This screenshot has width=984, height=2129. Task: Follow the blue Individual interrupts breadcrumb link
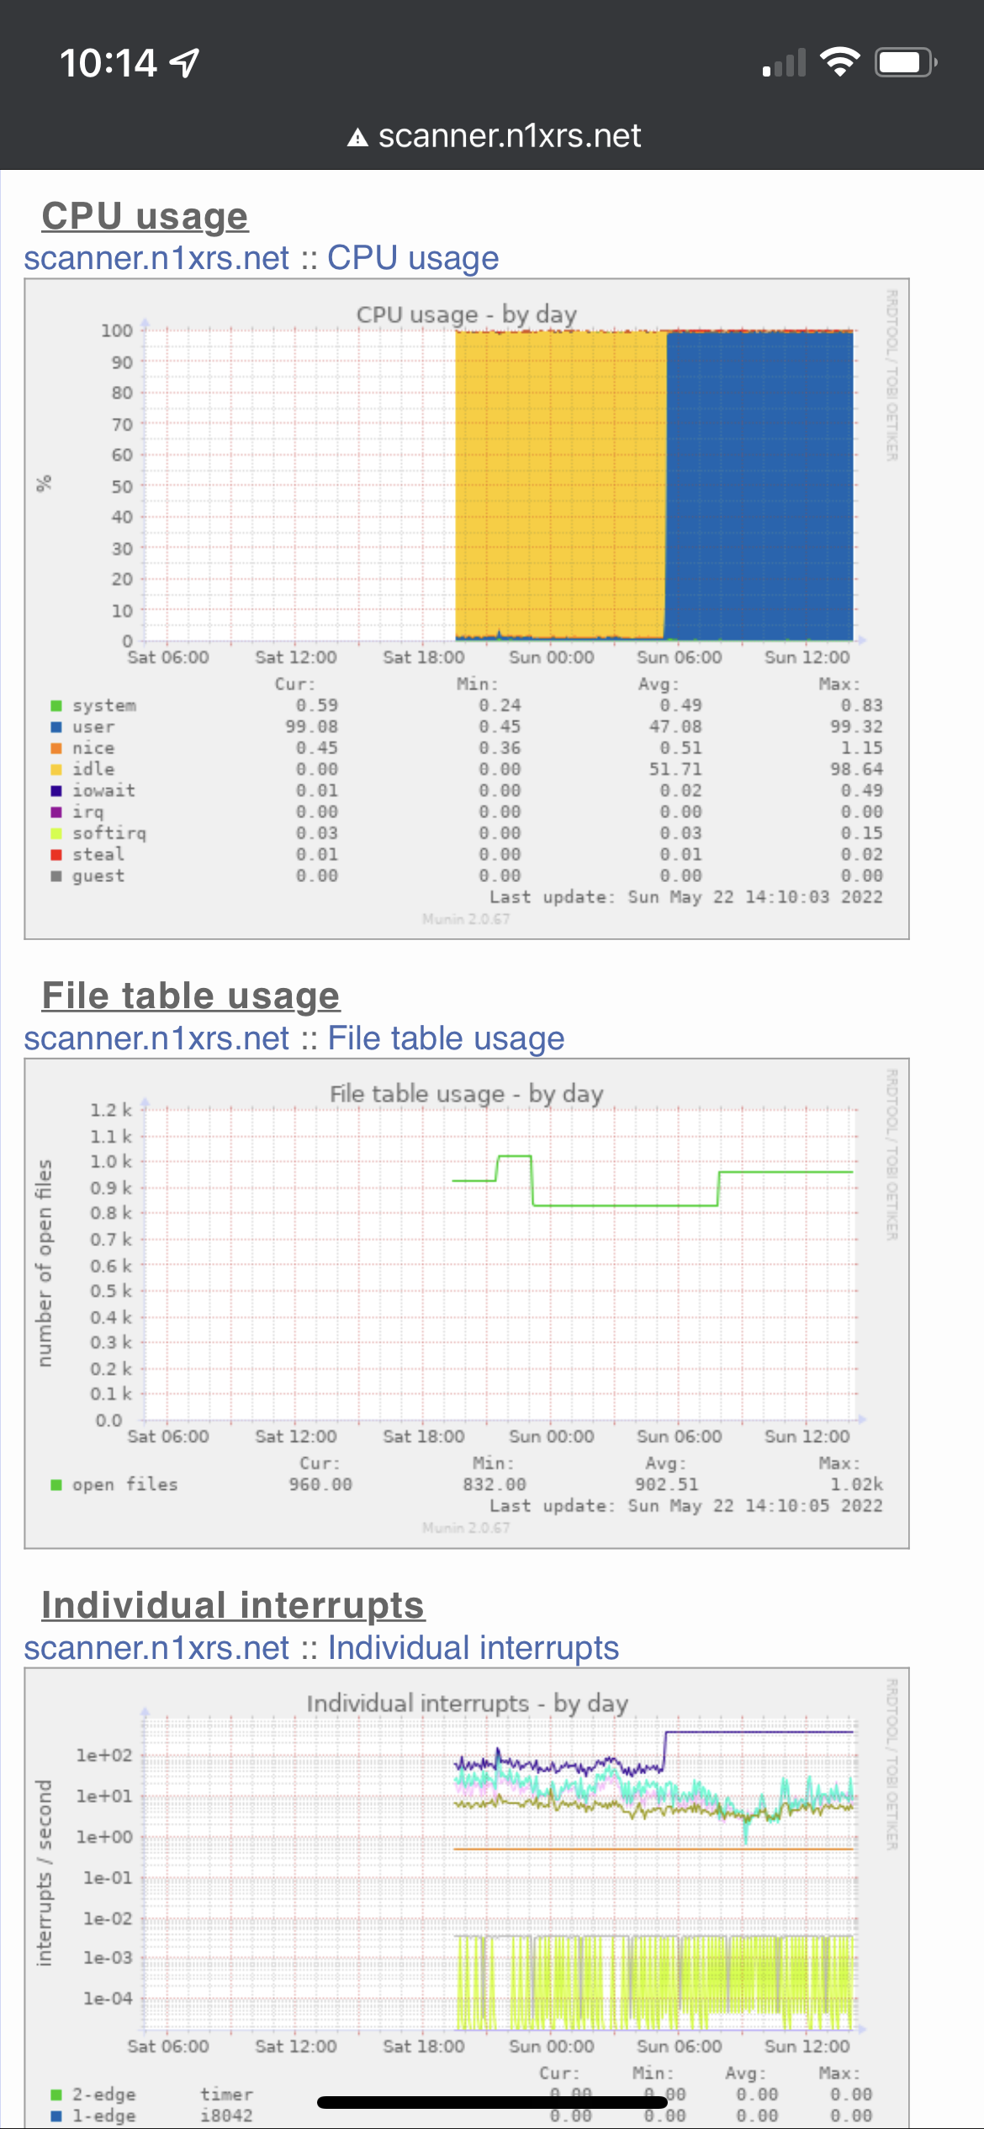pyautogui.click(x=473, y=1648)
